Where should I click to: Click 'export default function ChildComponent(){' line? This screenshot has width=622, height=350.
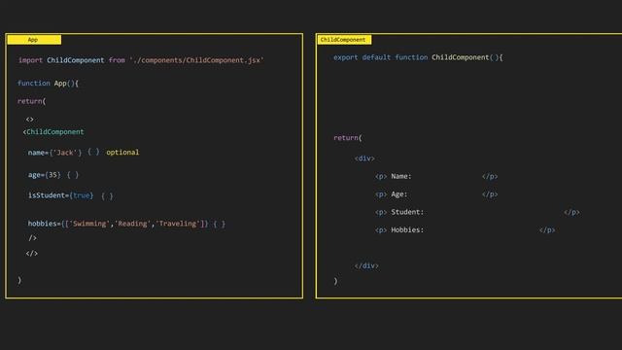tap(418, 57)
